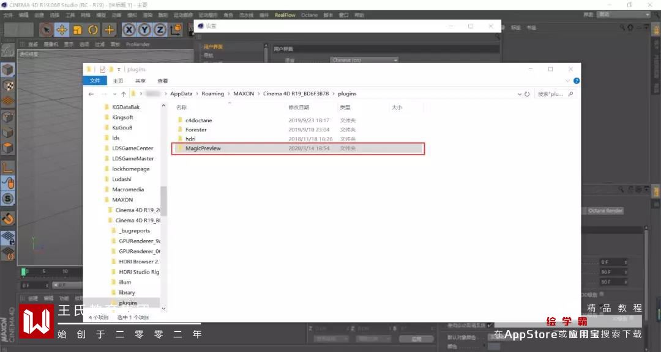Open Chinese (cn) language dropdown in settings
This screenshot has height=352, width=661.
[x=364, y=61]
